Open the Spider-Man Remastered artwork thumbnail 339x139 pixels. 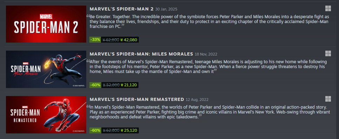point(46,115)
